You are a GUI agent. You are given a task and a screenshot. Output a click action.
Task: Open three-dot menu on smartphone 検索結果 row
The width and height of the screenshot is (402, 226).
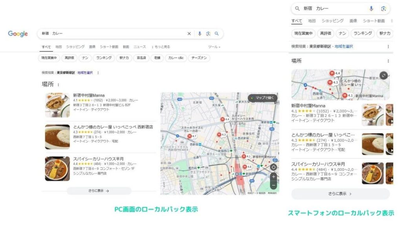click(388, 46)
